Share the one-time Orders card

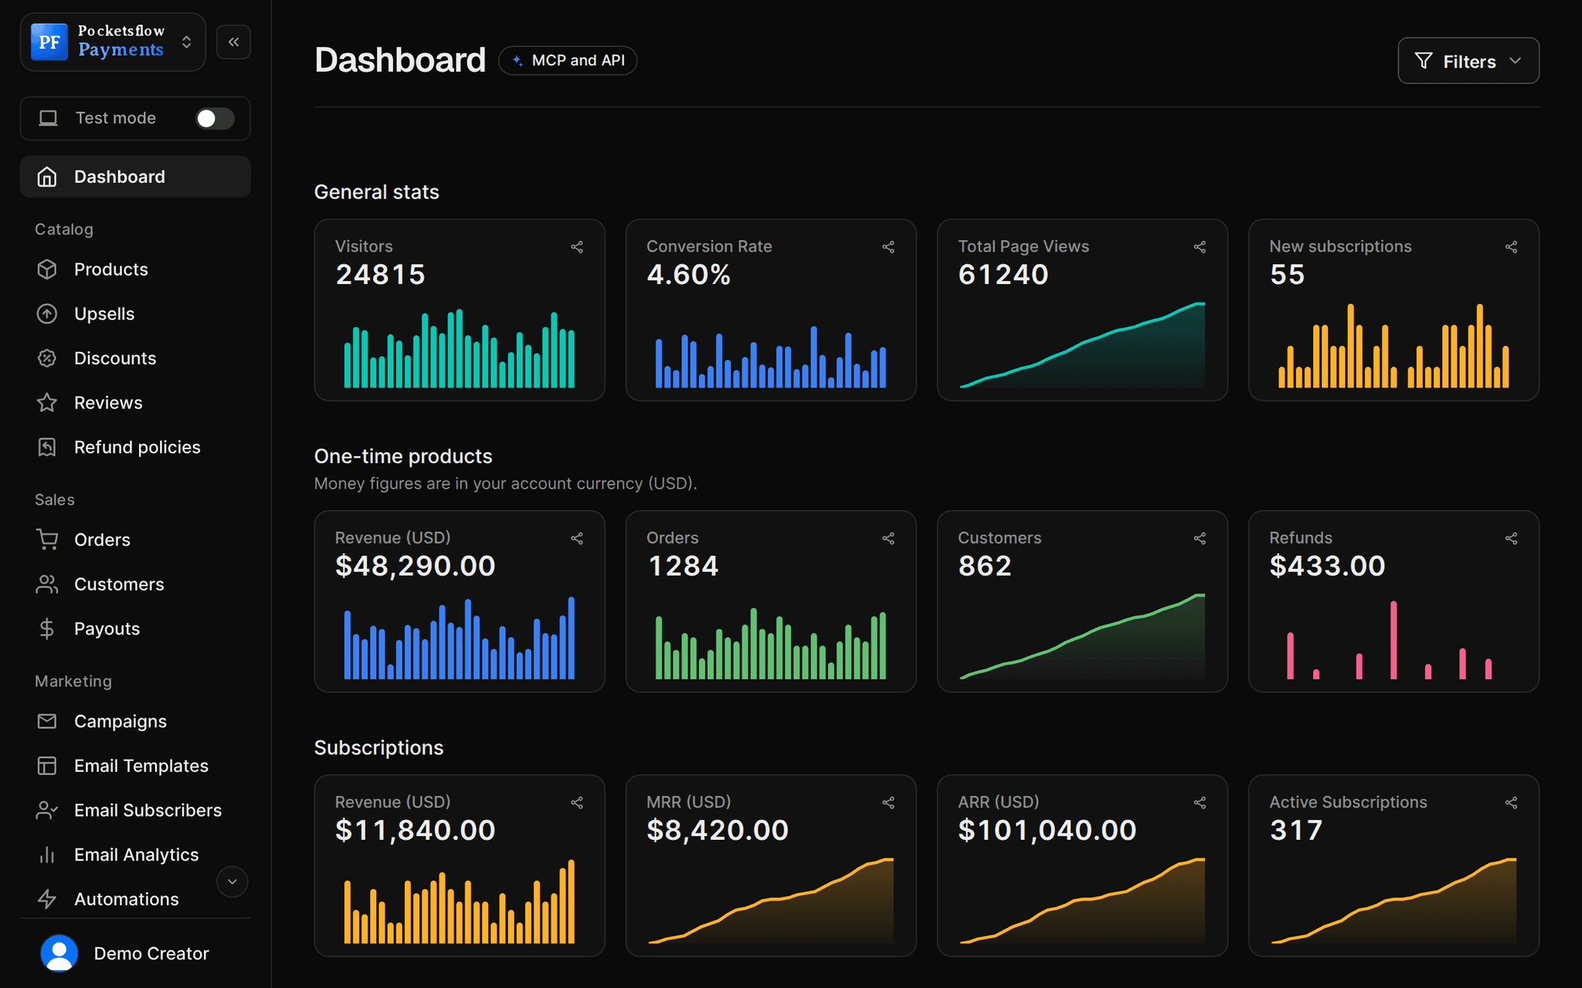point(888,539)
